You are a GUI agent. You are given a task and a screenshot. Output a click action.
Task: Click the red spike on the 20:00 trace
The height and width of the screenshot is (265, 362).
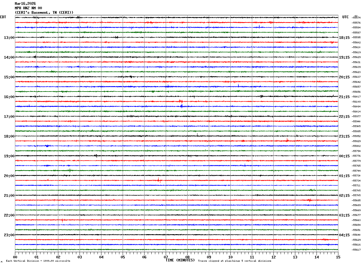(159, 180)
